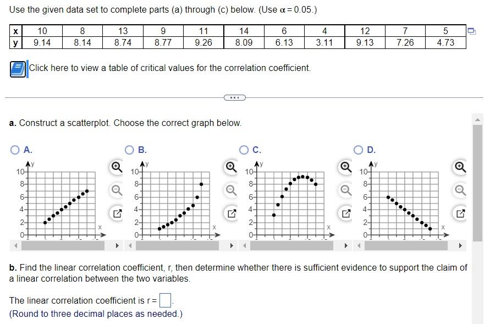
Task: Zoom in on graph A
Action: [116, 166]
